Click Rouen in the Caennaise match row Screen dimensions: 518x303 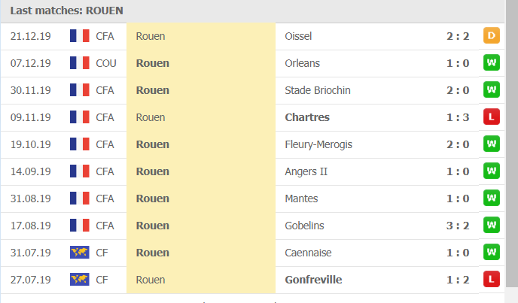pyautogui.click(x=152, y=253)
